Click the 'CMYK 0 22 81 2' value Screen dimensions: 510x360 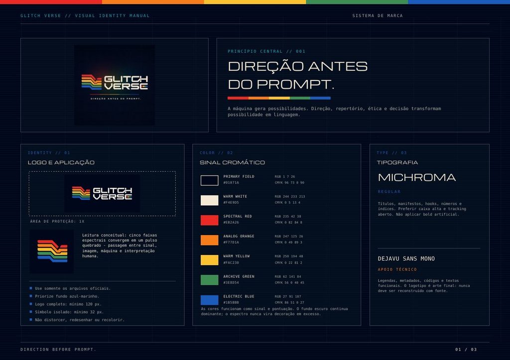pyautogui.click(x=288, y=263)
